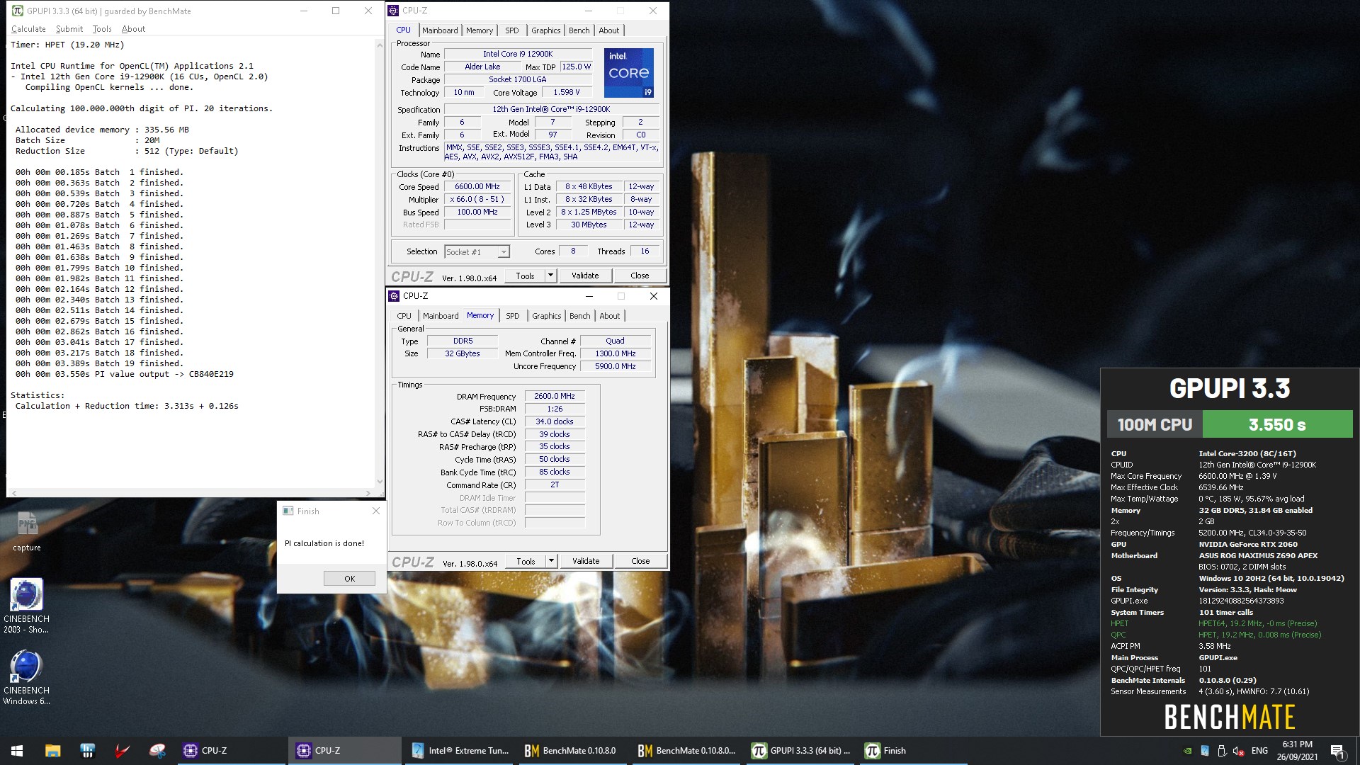
Task: Activate Finish taskbar button
Action: [x=914, y=751]
